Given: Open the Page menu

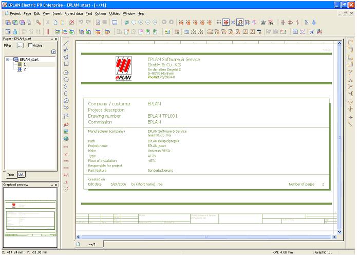Looking at the screenshot, I should click(27, 14).
